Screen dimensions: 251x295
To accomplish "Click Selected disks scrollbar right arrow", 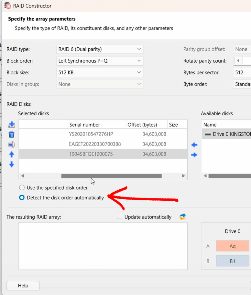I will (x=183, y=176).
